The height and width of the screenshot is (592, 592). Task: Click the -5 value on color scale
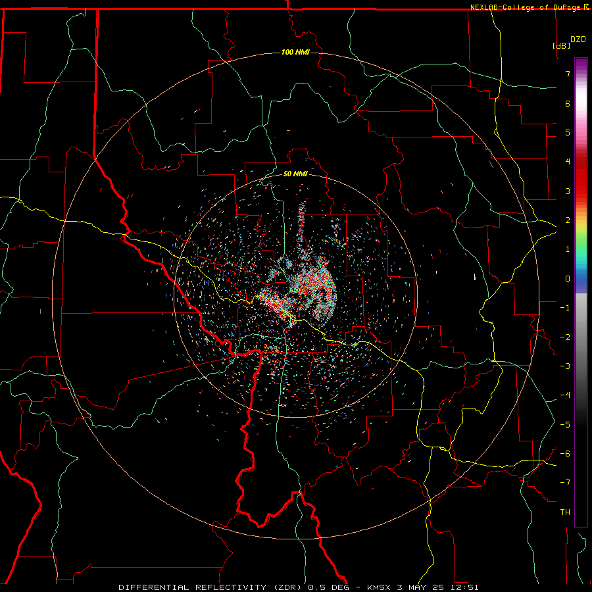(x=565, y=425)
